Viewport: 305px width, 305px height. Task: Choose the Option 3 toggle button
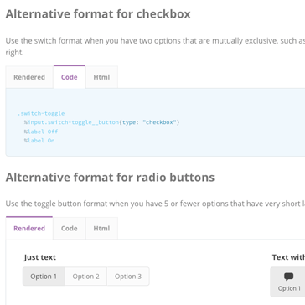click(x=128, y=277)
